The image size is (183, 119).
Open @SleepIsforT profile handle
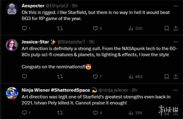point(71,42)
